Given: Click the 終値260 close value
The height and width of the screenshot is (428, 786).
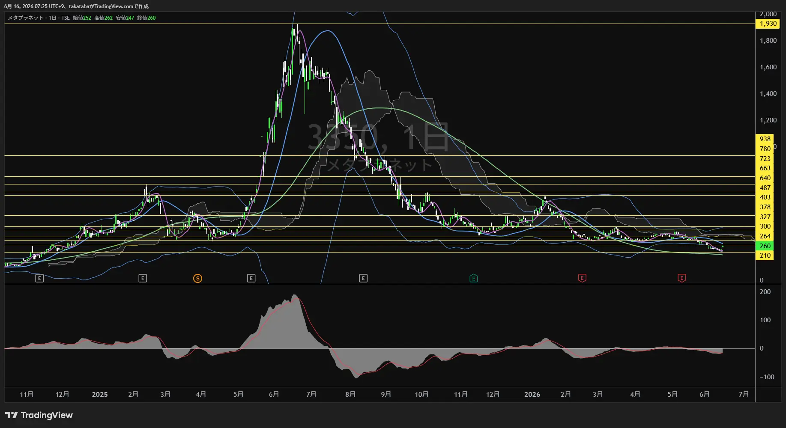Looking at the screenshot, I should pyautogui.click(x=146, y=18).
